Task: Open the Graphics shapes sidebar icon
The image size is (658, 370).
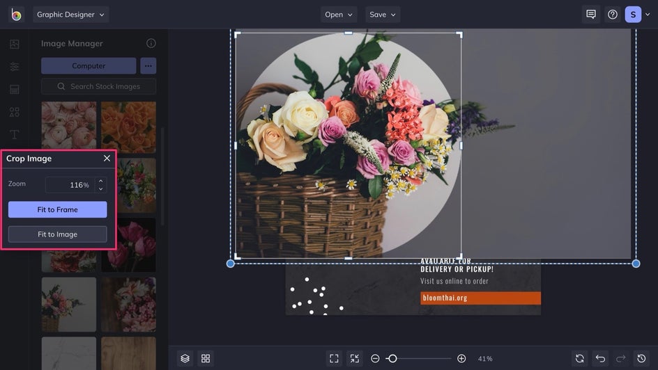Action: [x=14, y=112]
